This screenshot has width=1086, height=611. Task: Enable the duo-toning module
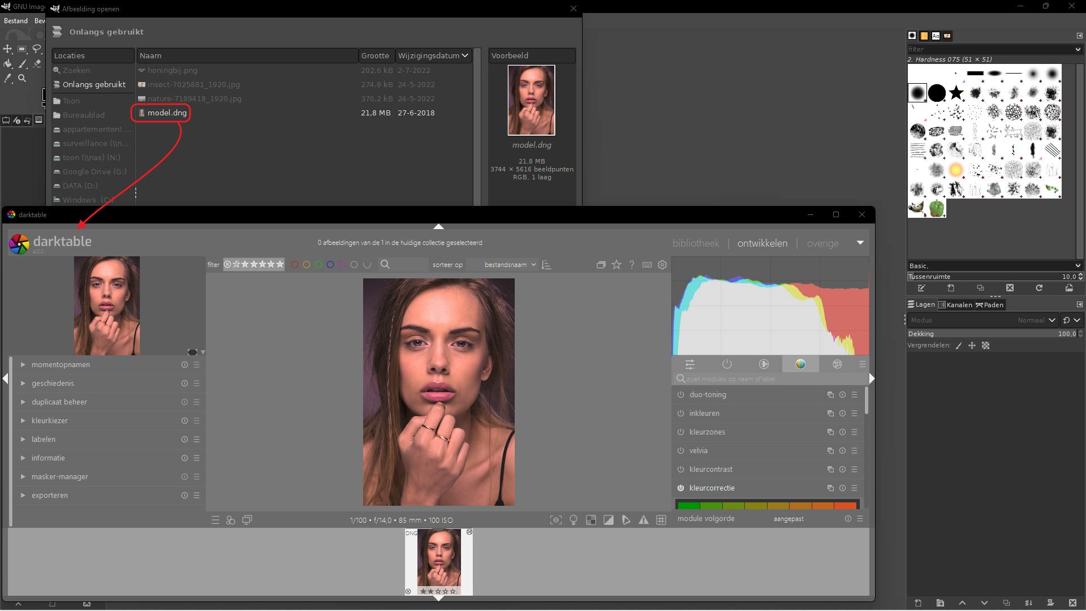pos(680,395)
